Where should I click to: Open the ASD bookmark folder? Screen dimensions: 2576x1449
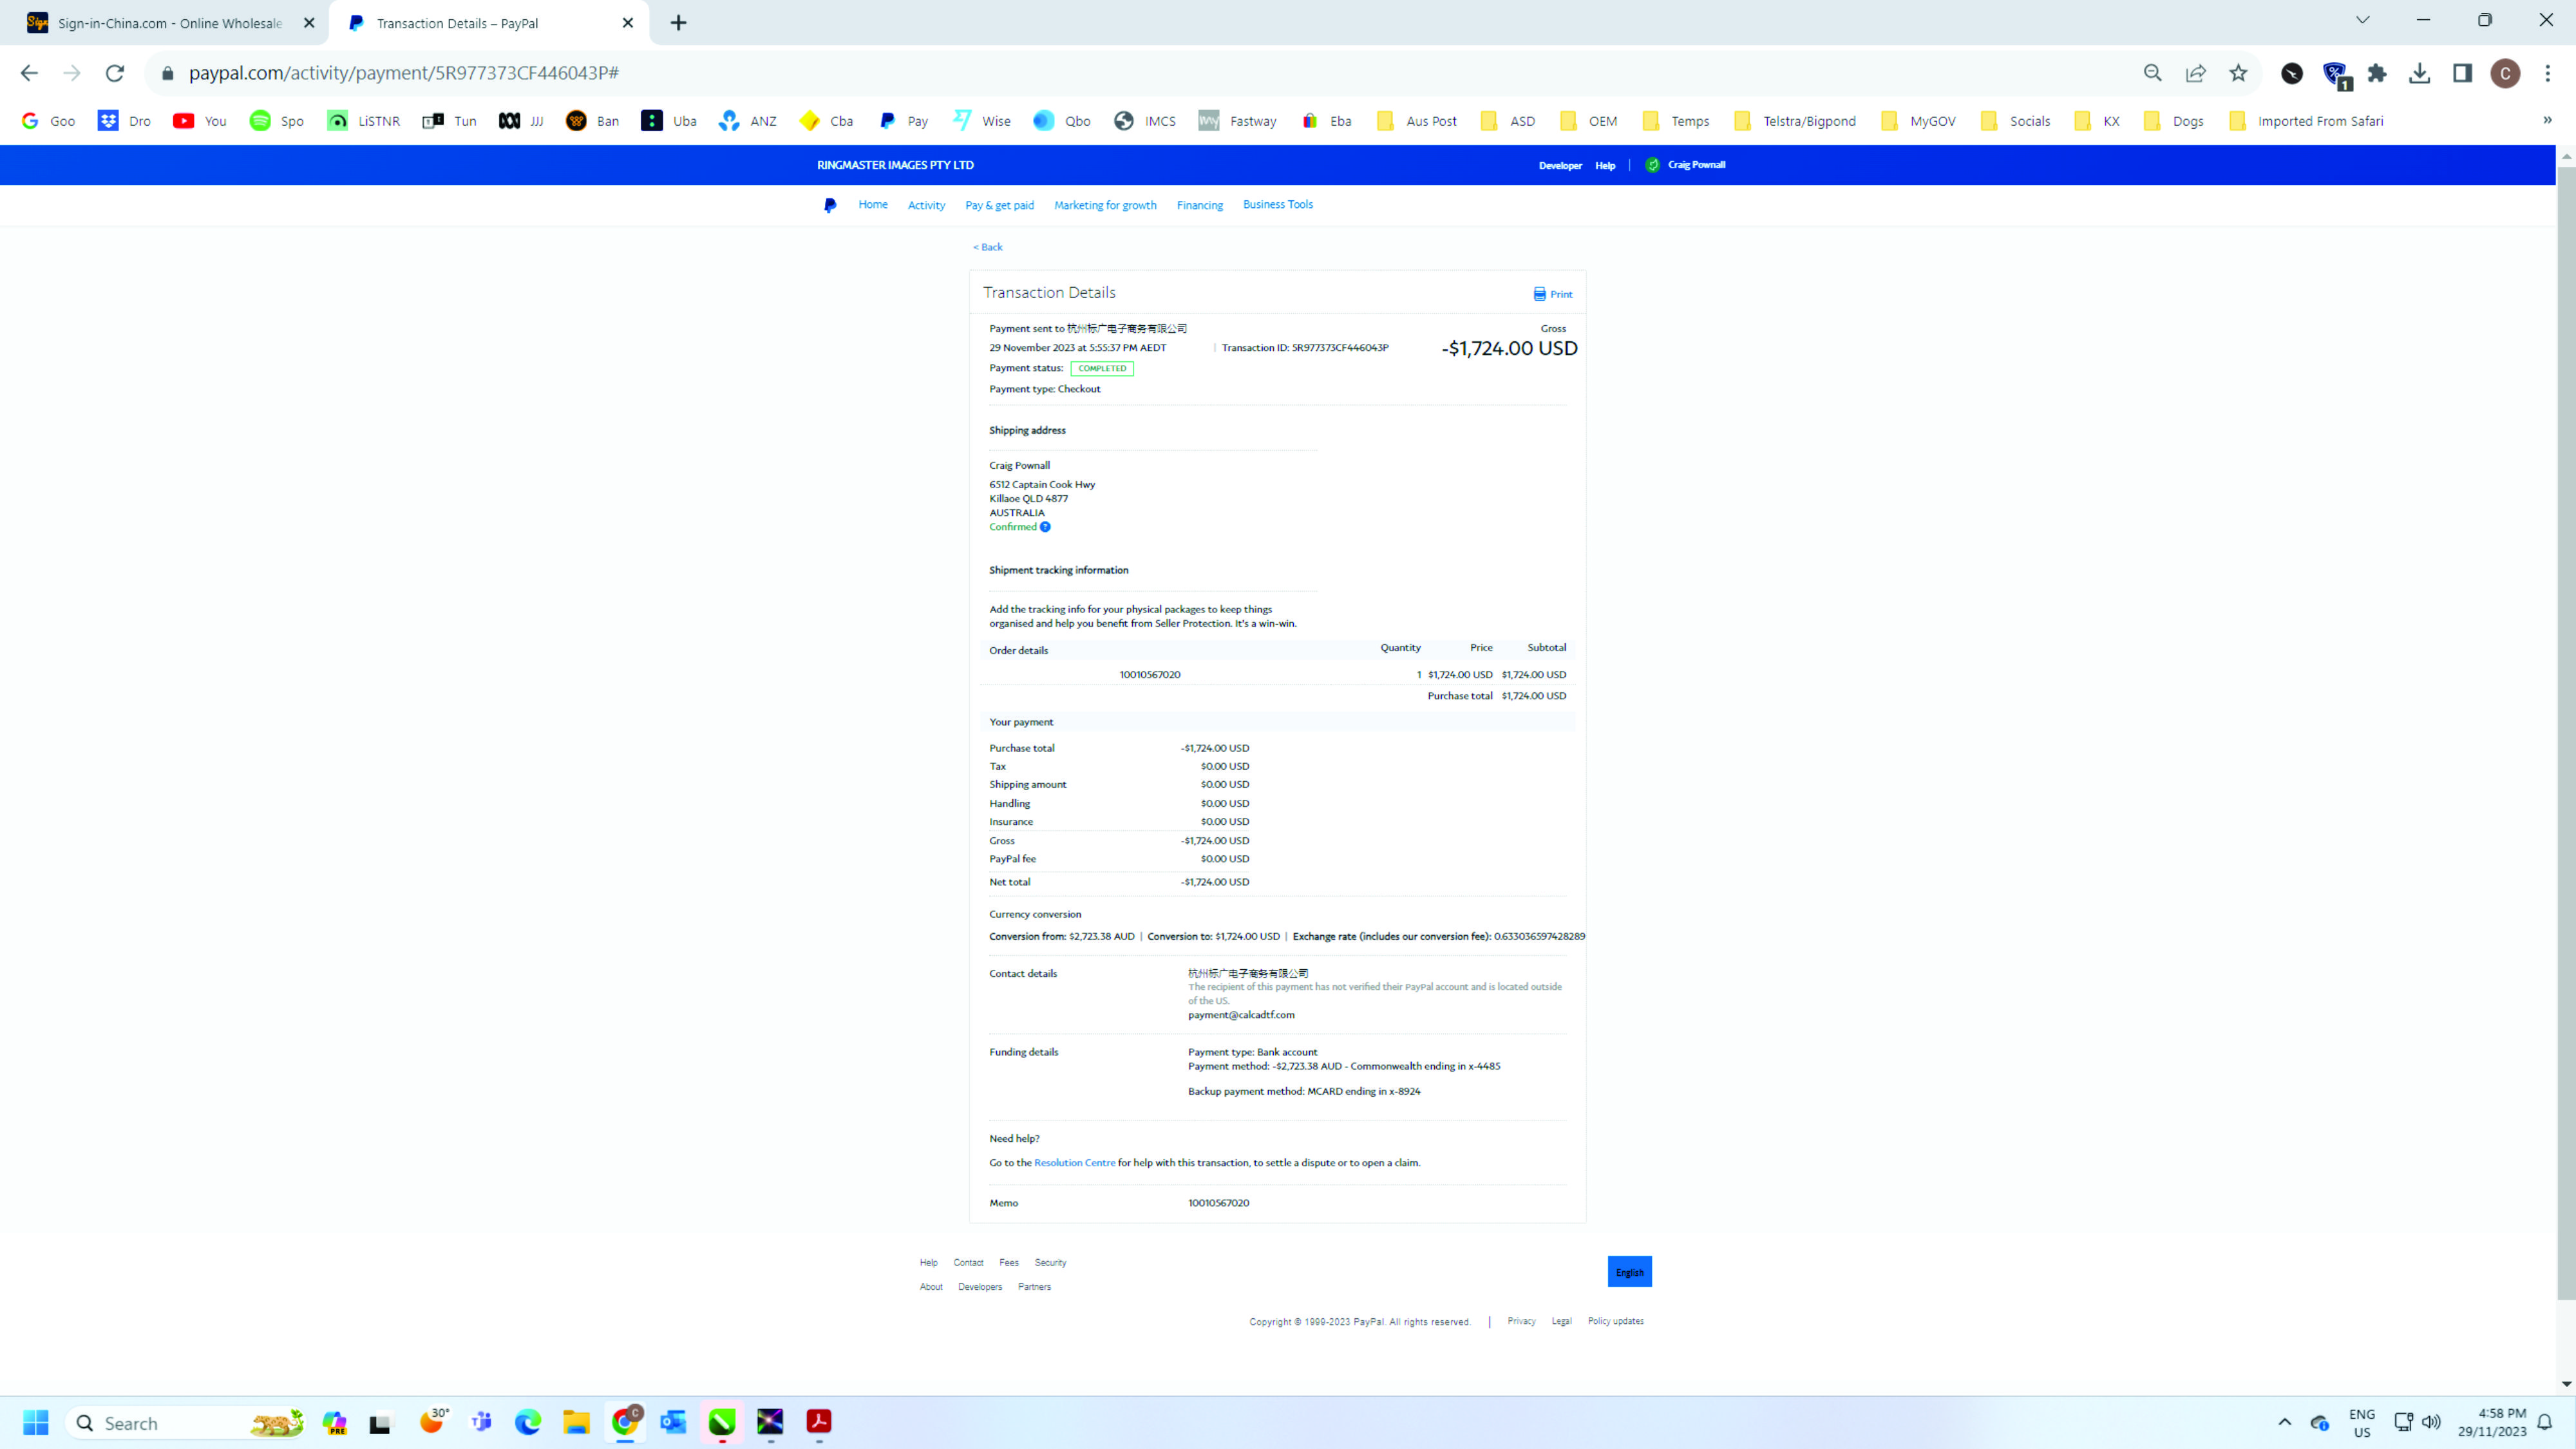(1508, 121)
